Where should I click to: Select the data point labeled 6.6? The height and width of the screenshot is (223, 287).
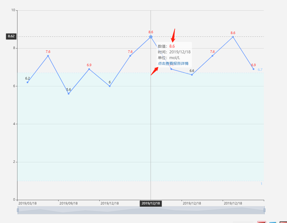click(x=192, y=75)
